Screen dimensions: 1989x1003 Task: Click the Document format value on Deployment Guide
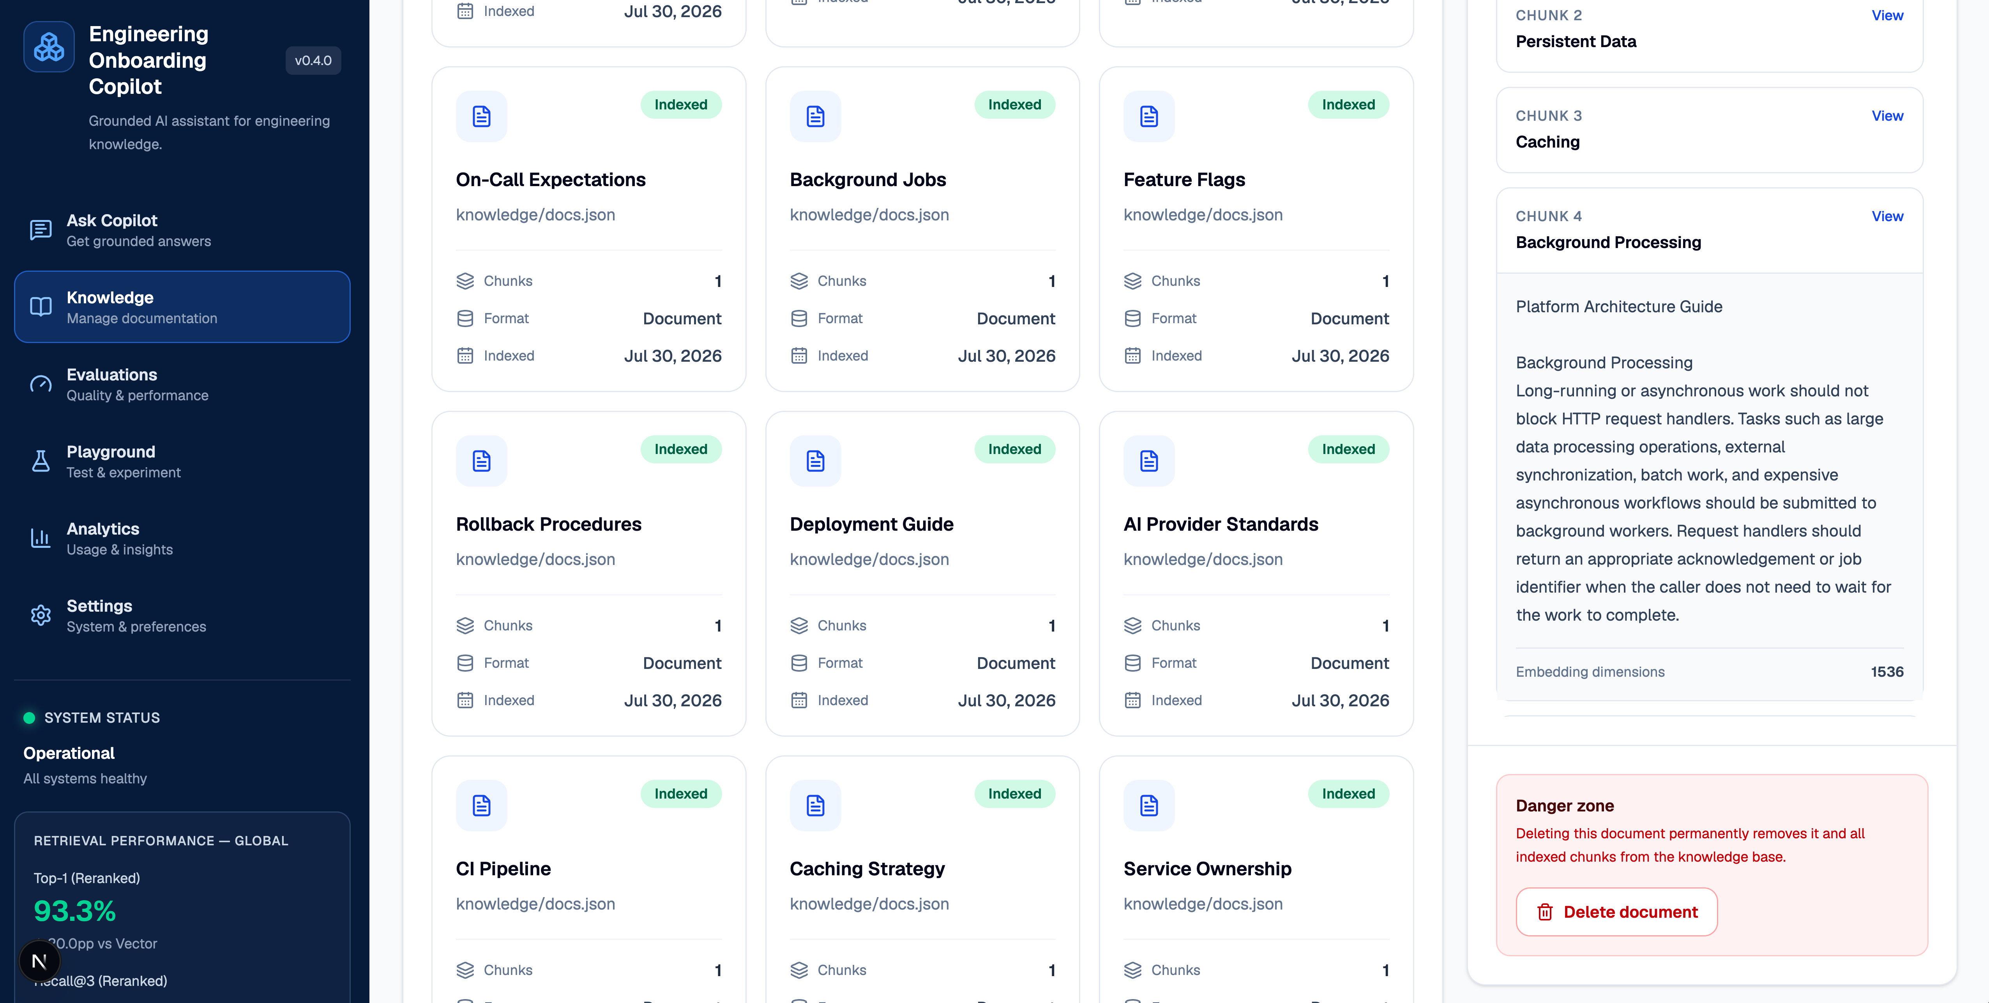[x=1016, y=663]
